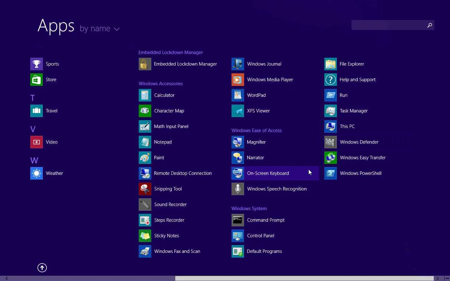Open the Character Map icon
Image resolution: width=450 pixels, height=281 pixels.
[145, 111]
